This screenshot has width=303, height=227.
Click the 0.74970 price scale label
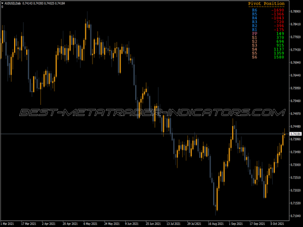[x=295, y=113]
